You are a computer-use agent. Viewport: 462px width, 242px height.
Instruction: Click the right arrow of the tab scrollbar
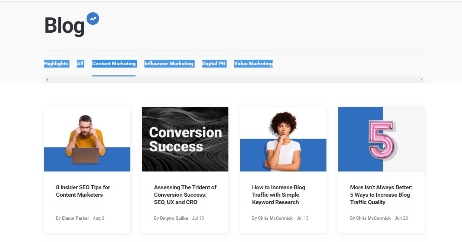point(422,79)
